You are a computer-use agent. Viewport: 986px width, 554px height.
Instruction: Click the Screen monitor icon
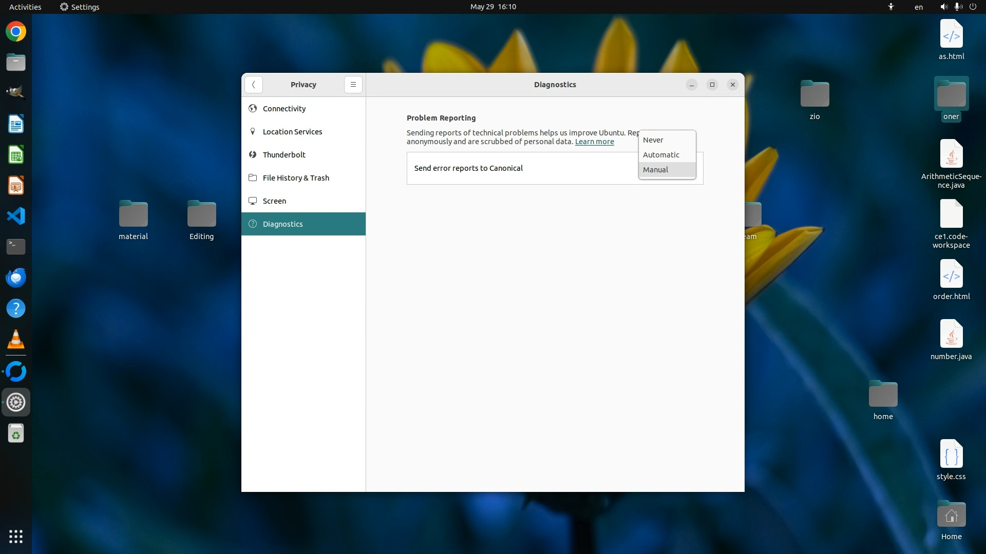point(252,201)
